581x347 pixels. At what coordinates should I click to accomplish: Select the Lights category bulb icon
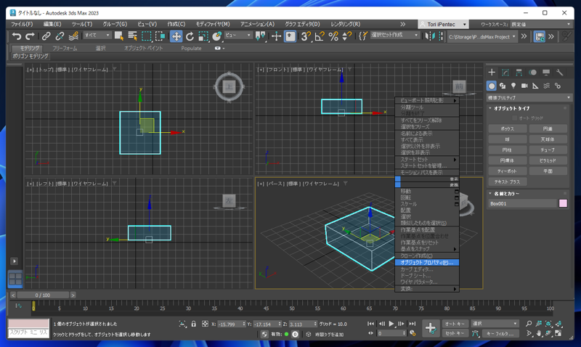pos(513,86)
